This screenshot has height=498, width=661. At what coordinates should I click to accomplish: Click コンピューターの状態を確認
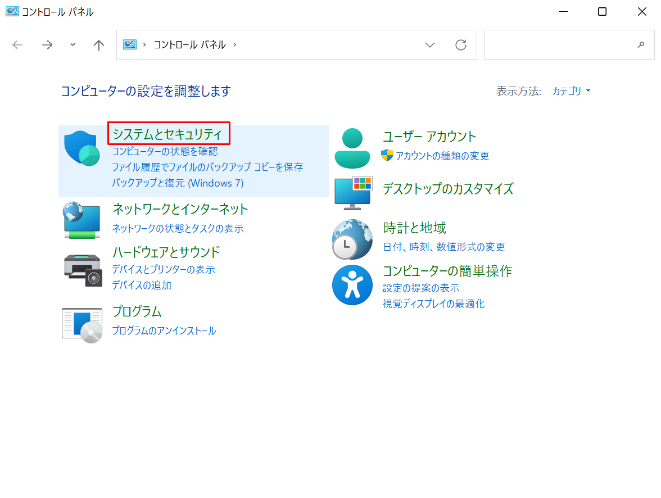coord(166,152)
